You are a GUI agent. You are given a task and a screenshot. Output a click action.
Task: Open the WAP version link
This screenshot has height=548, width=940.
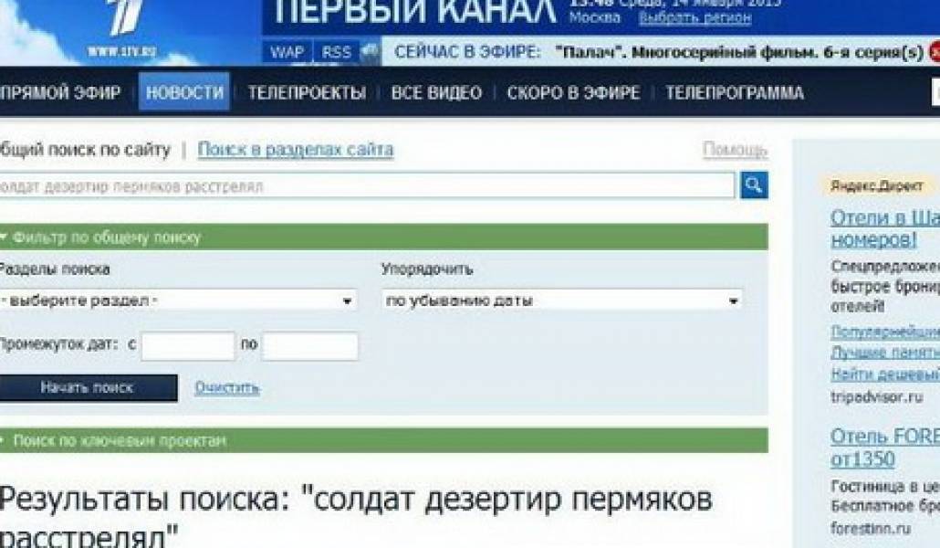[x=287, y=52]
